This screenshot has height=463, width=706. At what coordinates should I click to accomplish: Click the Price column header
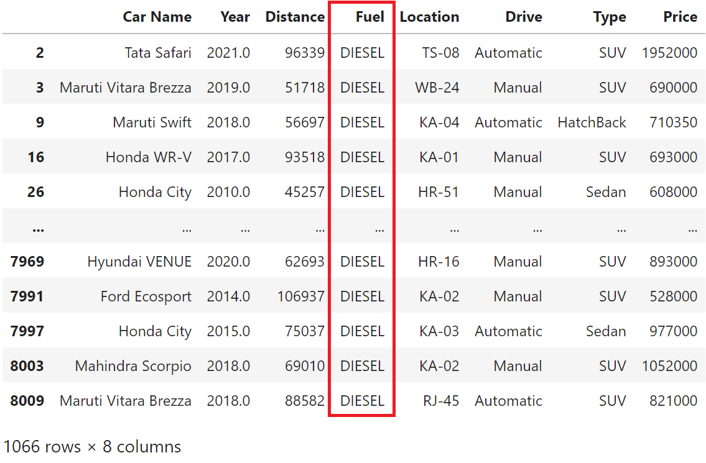pos(680,17)
